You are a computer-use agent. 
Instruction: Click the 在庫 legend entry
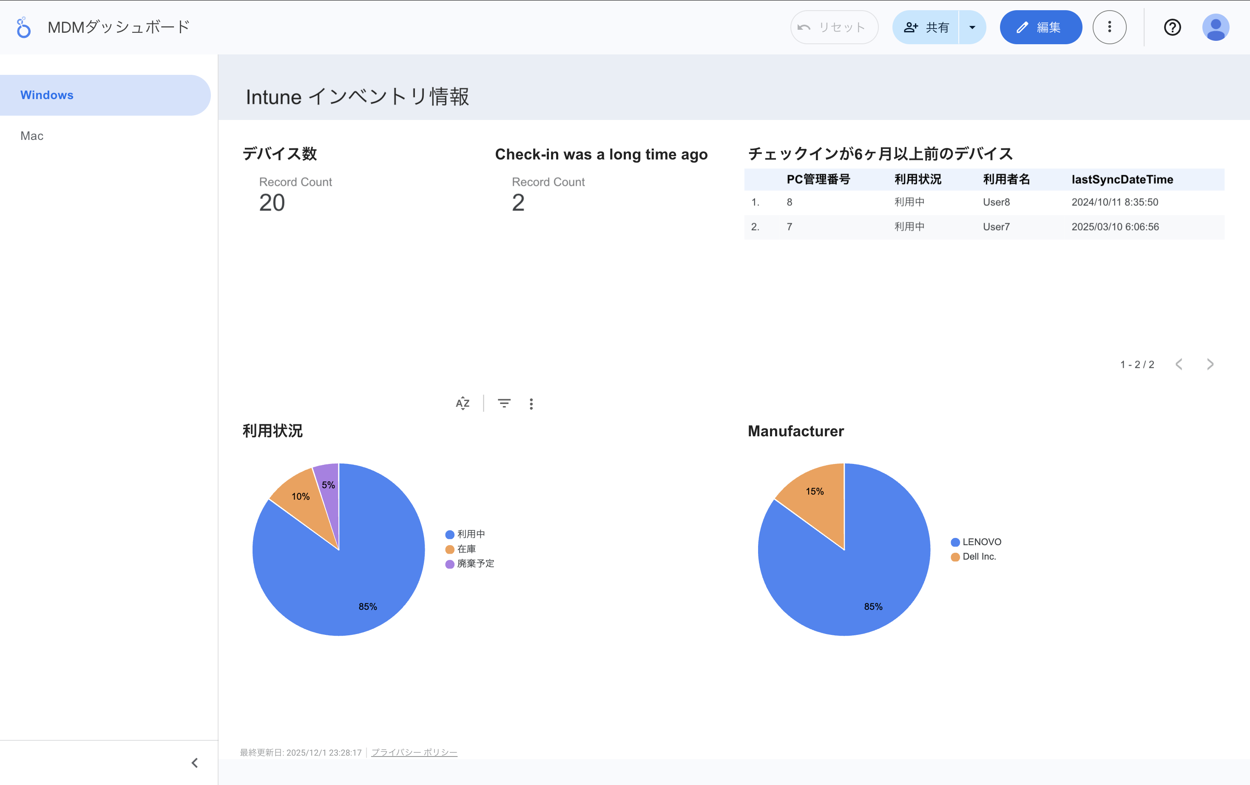point(460,549)
